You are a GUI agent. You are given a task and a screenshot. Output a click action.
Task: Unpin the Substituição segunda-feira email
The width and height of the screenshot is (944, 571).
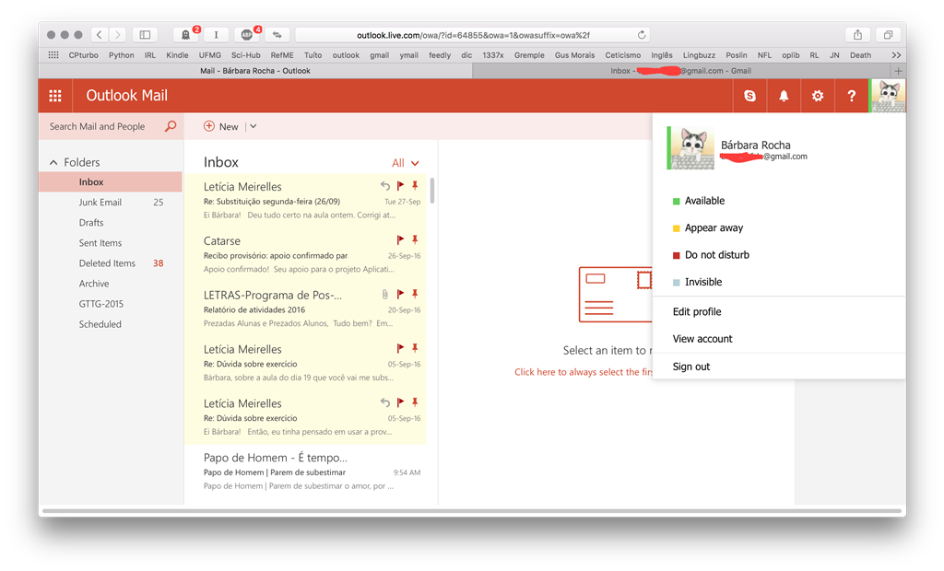(415, 185)
